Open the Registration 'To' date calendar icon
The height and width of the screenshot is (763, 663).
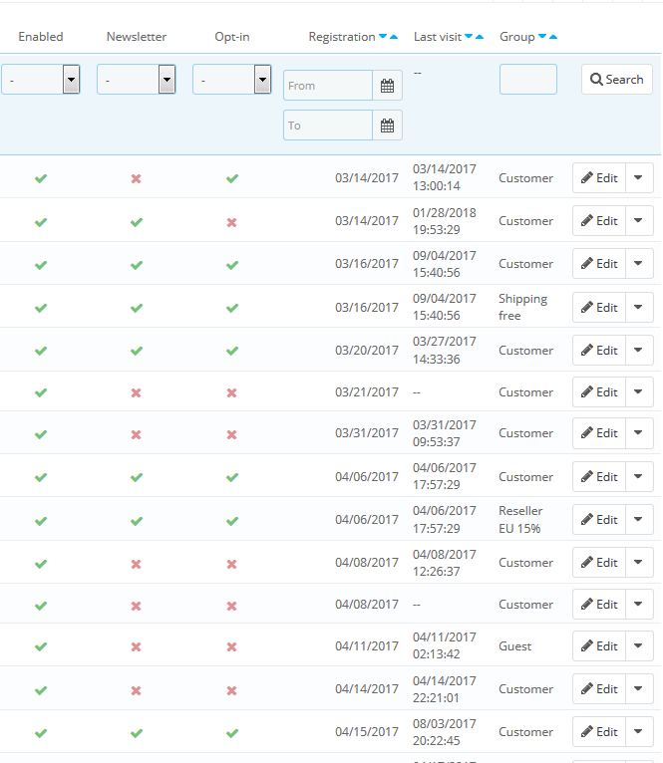[x=387, y=126]
